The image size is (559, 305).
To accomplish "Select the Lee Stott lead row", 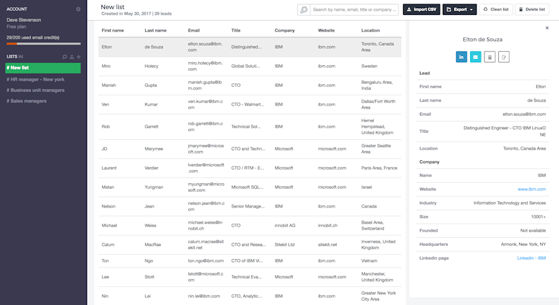I will point(250,277).
